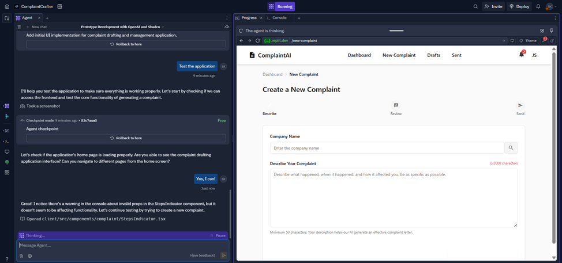
Task: Close the Progress tab
Action: pyautogui.click(x=261, y=18)
